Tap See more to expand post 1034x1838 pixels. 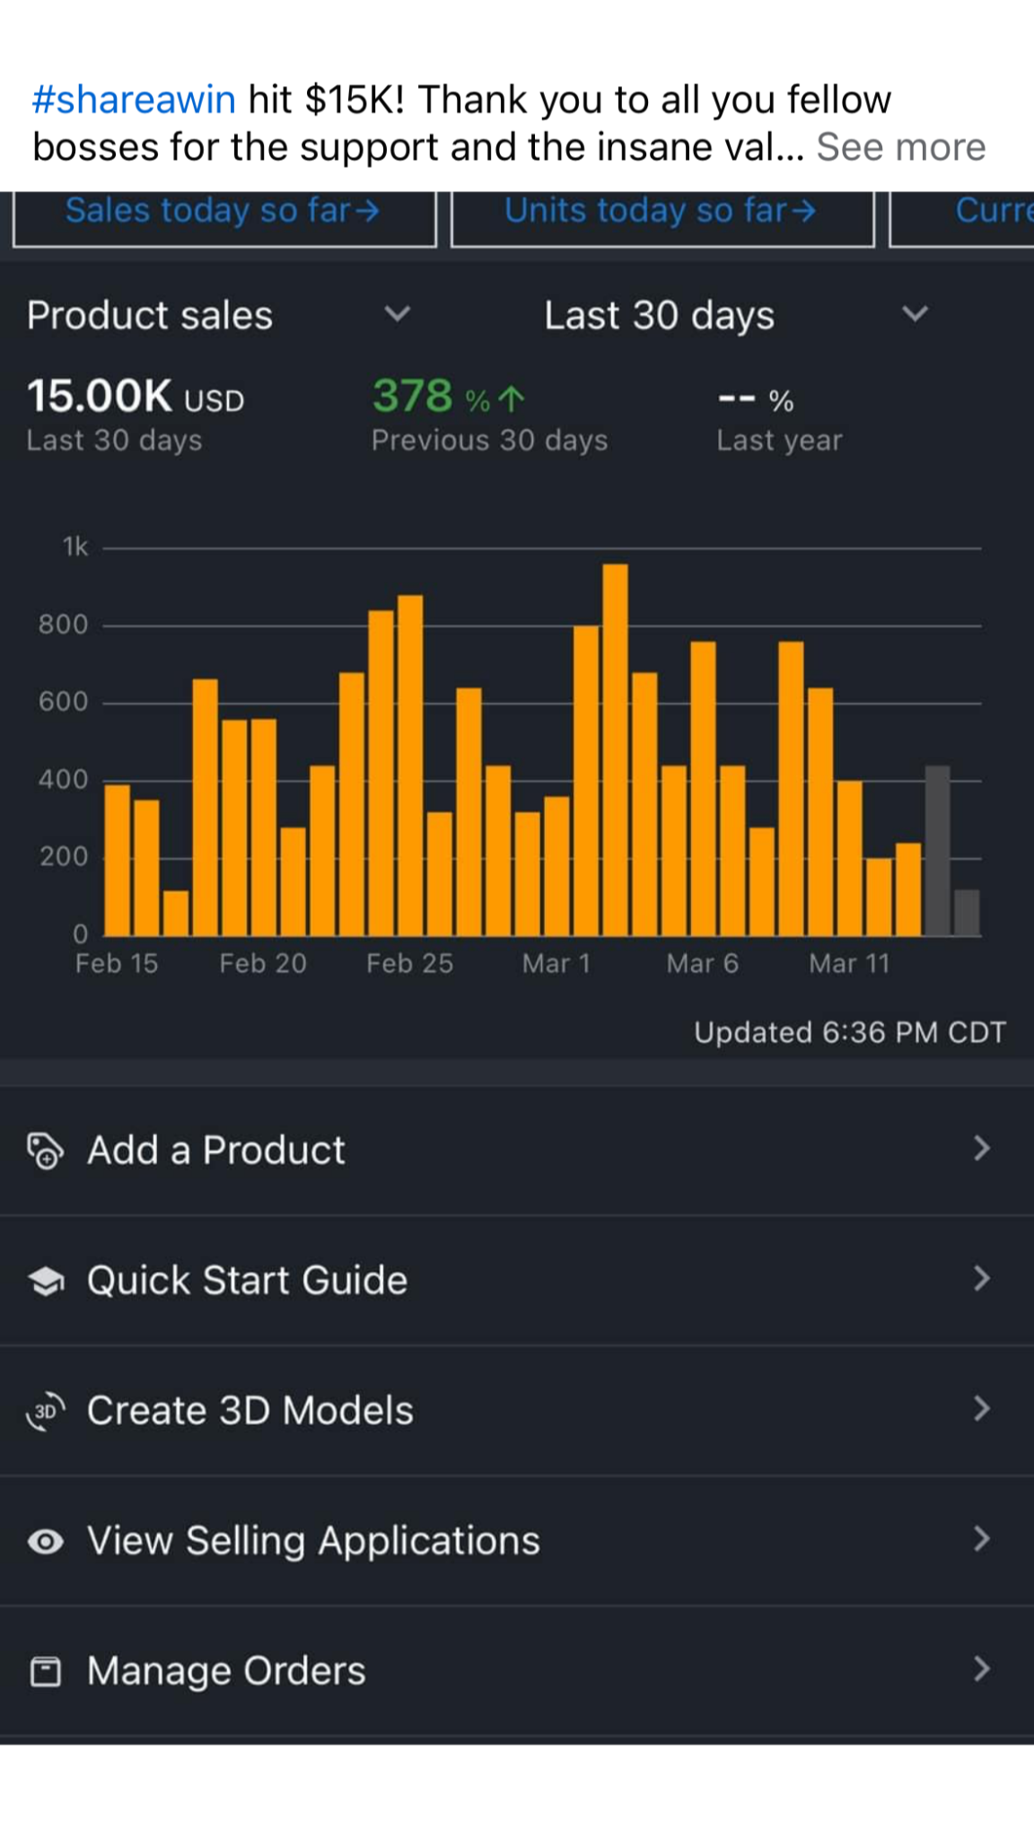coord(900,147)
